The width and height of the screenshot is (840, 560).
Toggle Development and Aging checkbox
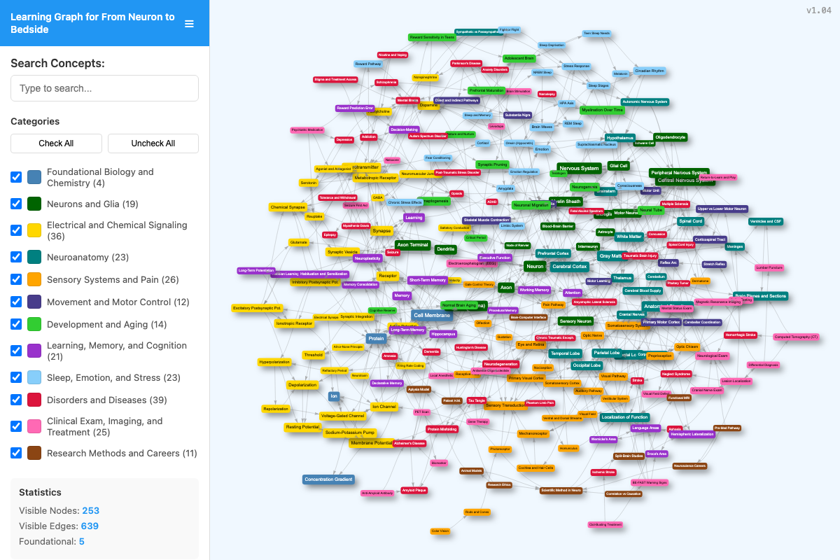click(x=16, y=324)
